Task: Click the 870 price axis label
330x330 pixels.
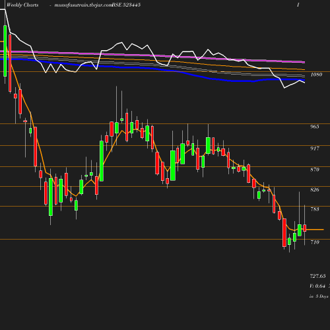Action: point(315,170)
